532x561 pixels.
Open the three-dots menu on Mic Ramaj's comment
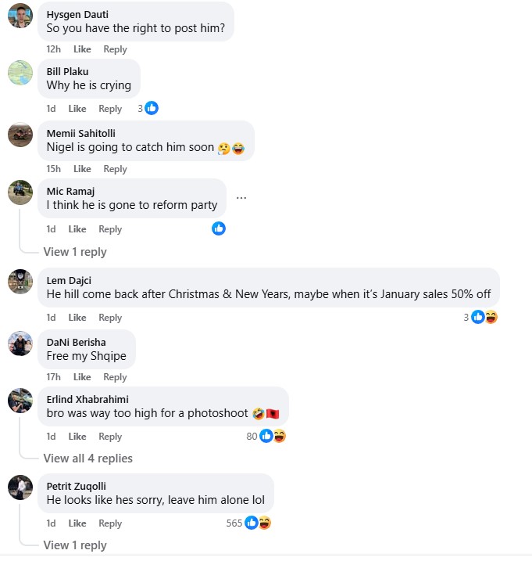(x=241, y=198)
